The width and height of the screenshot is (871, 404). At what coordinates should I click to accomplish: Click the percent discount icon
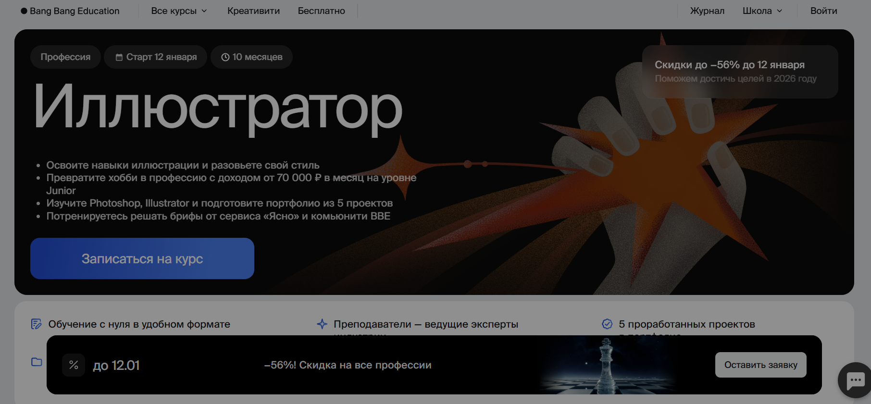tap(74, 365)
